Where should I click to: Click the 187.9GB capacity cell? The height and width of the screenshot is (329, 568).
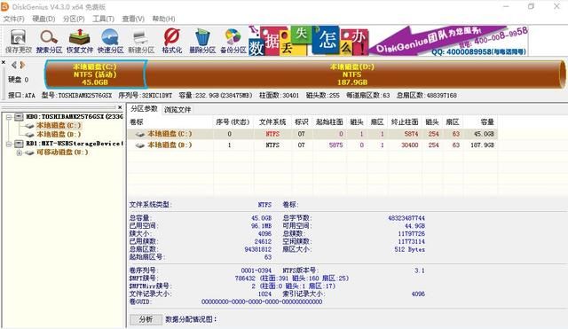coord(483,145)
